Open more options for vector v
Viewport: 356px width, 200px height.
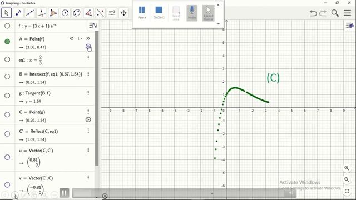point(88,178)
